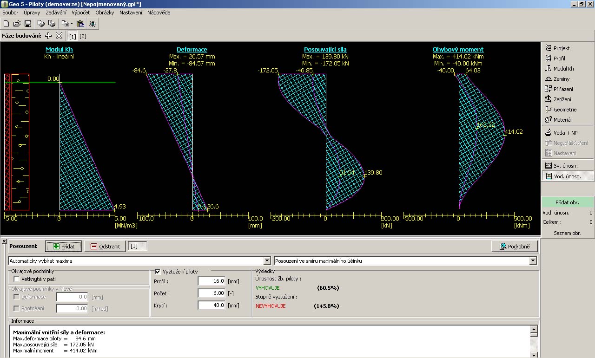Viewport: 595px width, 358px height.
Task: Open the copy toolbar dropdown arrow
Action: [x=72, y=24]
